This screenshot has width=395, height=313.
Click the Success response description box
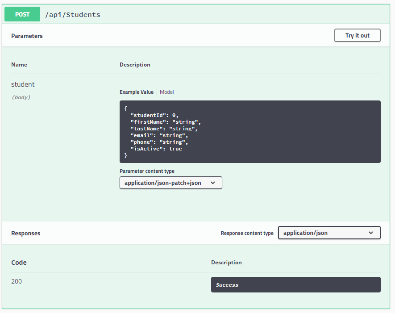pyautogui.click(x=295, y=284)
